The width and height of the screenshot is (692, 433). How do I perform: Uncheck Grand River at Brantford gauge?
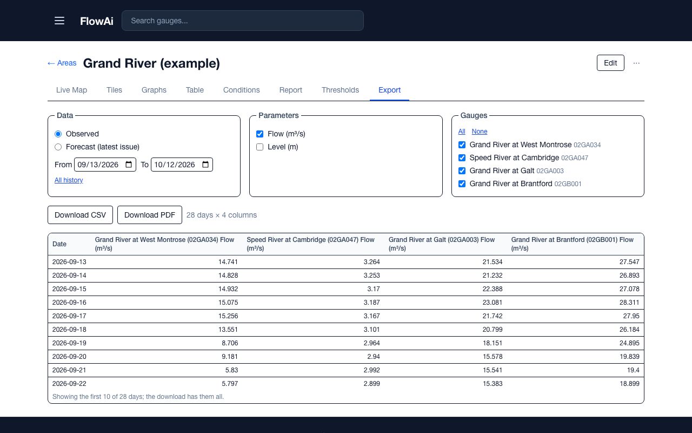462,183
